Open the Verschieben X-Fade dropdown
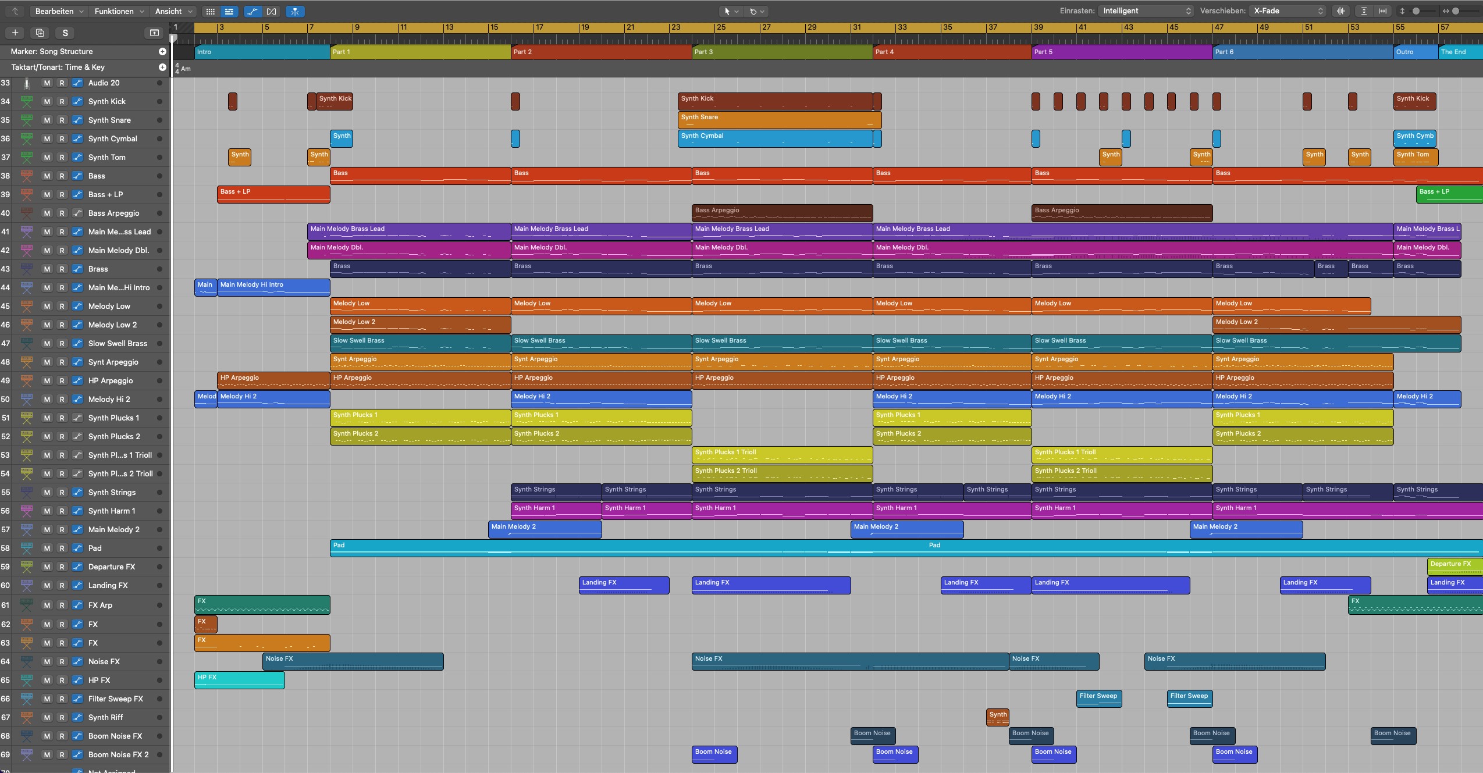The image size is (1483, 773). [x=1288, y=11]
